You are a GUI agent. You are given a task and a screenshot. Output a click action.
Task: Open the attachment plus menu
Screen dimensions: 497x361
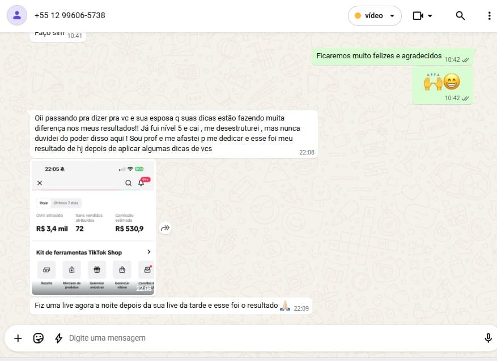tap(18, 338)
